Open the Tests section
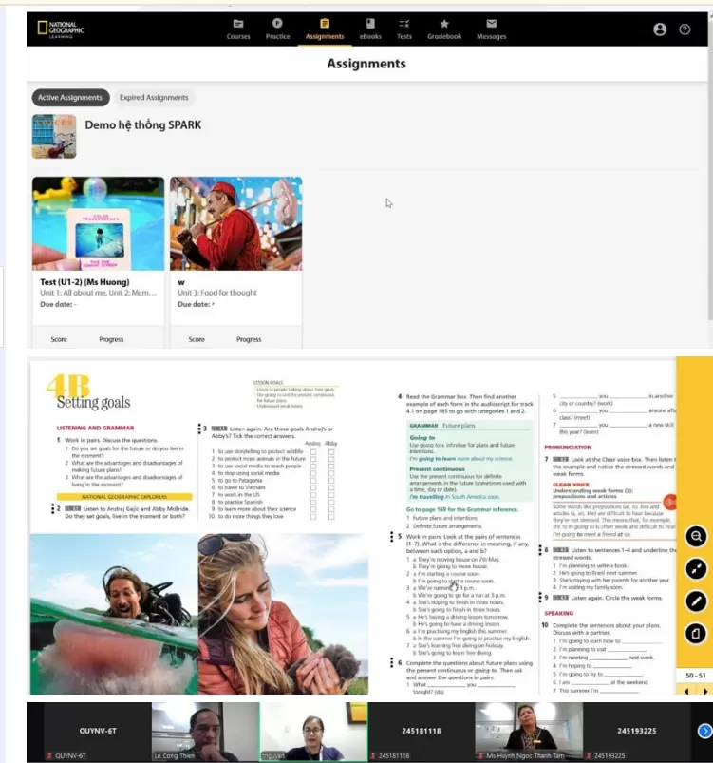713x763 pixels. [404, 29]
